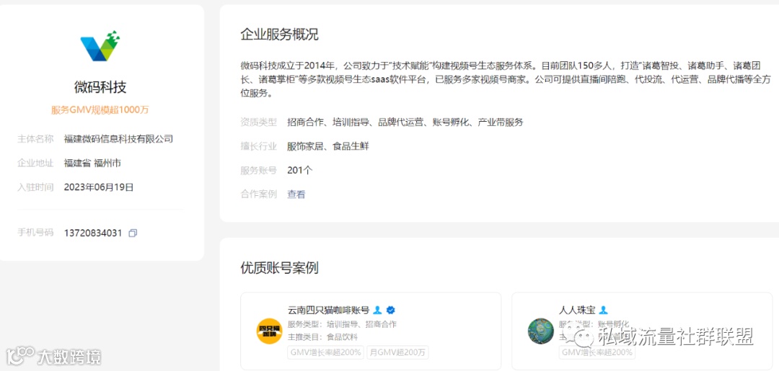Screen dimensions: 779x371
Task: Click the join date 2023年06月19日
Action: pos(99,187)
